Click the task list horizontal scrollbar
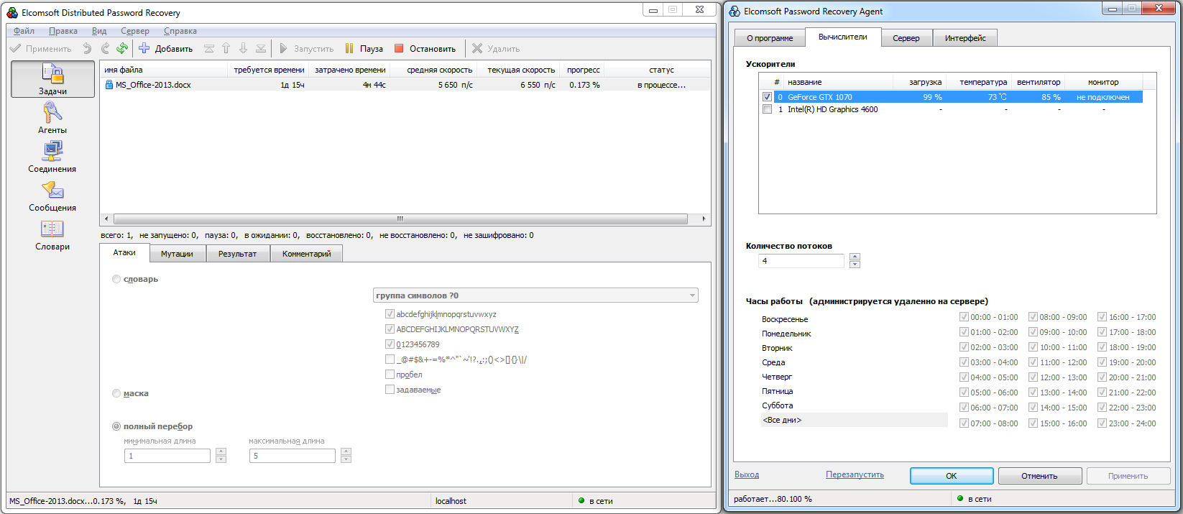 pyautogui.click(x=401, y=219)
